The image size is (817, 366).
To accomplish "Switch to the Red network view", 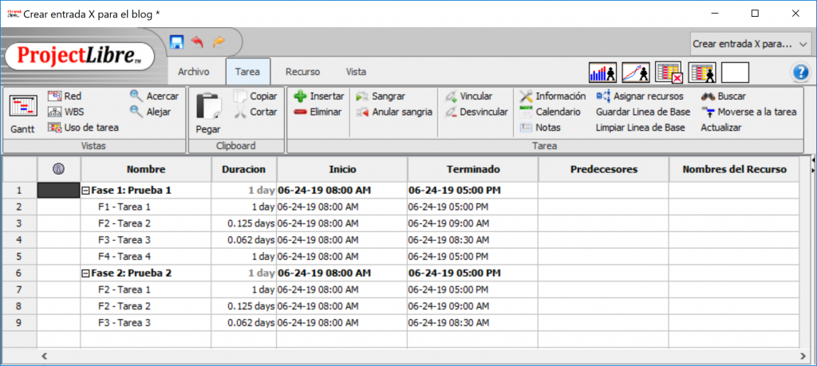I will (65, 96).
